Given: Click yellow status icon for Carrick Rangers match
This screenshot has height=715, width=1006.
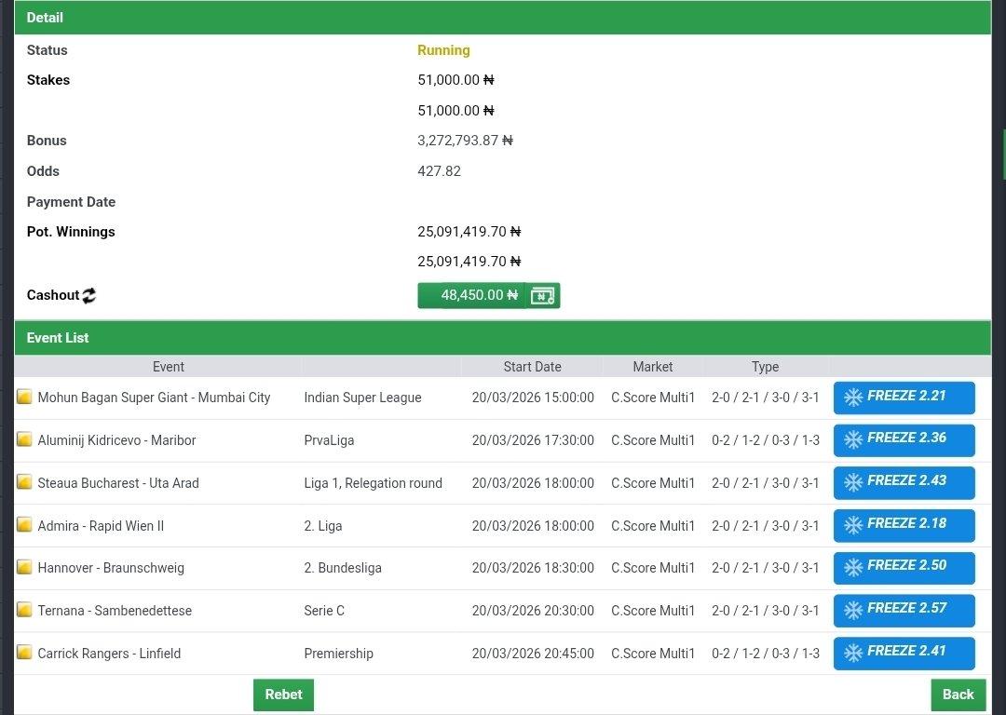Looking at the screenshot, I should [x=24, y=652].
